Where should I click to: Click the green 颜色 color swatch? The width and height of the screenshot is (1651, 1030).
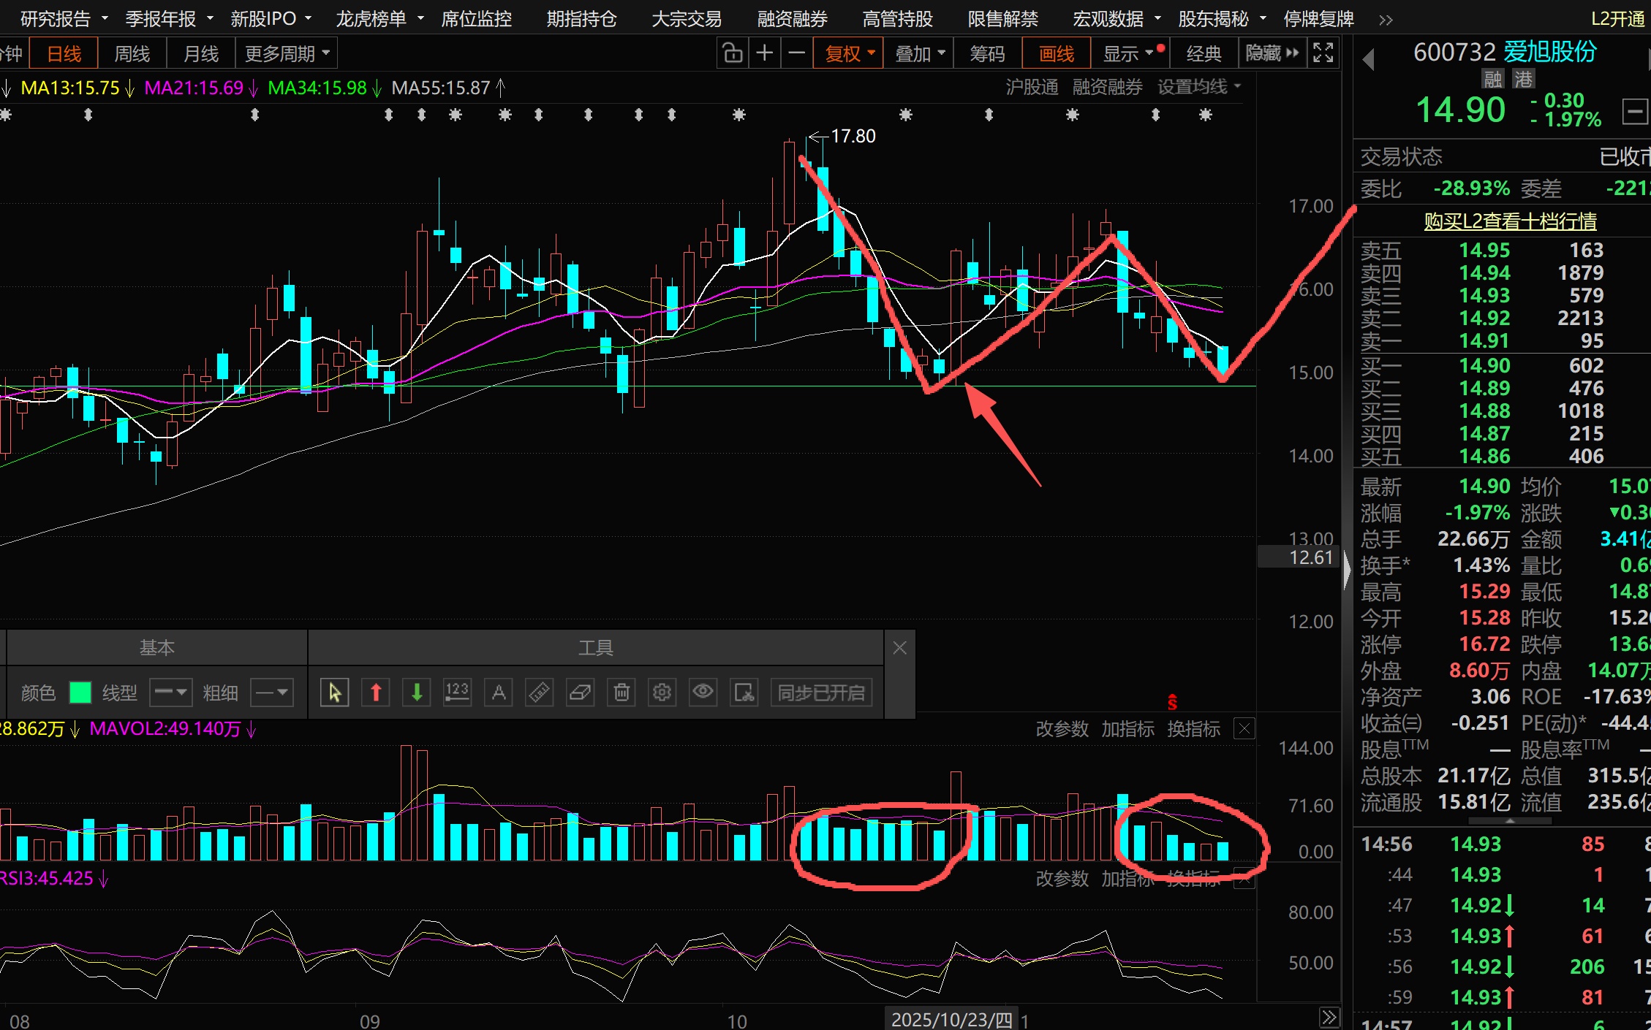click(x=80, y=692)
